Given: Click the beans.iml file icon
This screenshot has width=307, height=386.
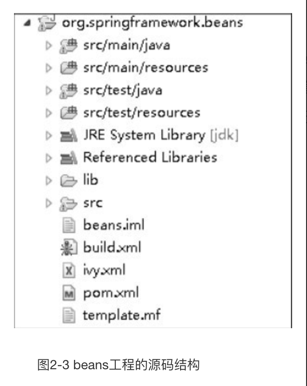Looking at the screenshot, I should tap(69, 225).
